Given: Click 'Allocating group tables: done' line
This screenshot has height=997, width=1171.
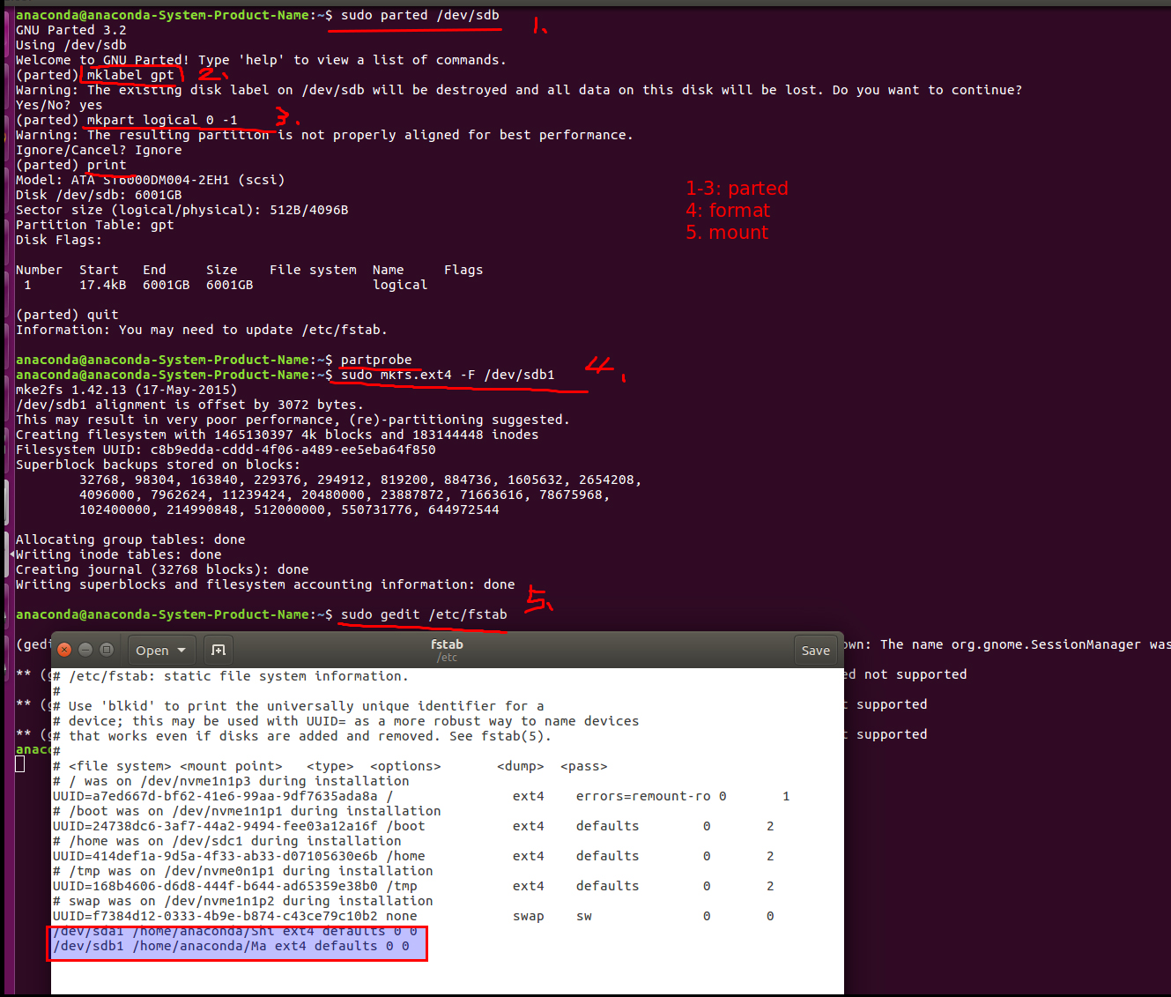Looking at the screenshot, I should 130,539.
